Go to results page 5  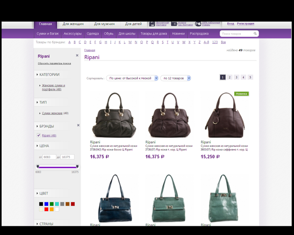point(250,77)
